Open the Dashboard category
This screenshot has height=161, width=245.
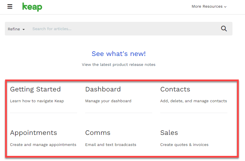[x=103, y=89]
